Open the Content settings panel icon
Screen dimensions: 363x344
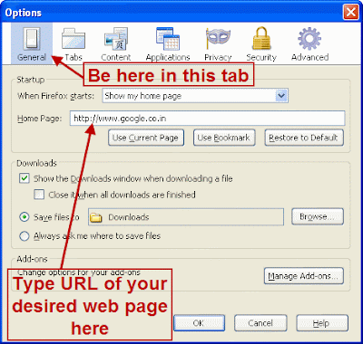click(x=116, y=38)
